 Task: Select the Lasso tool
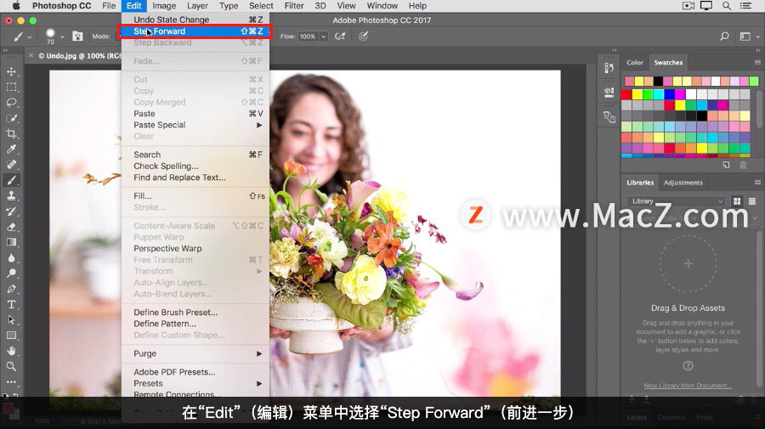pyautogui.click(x=11, y=103)
